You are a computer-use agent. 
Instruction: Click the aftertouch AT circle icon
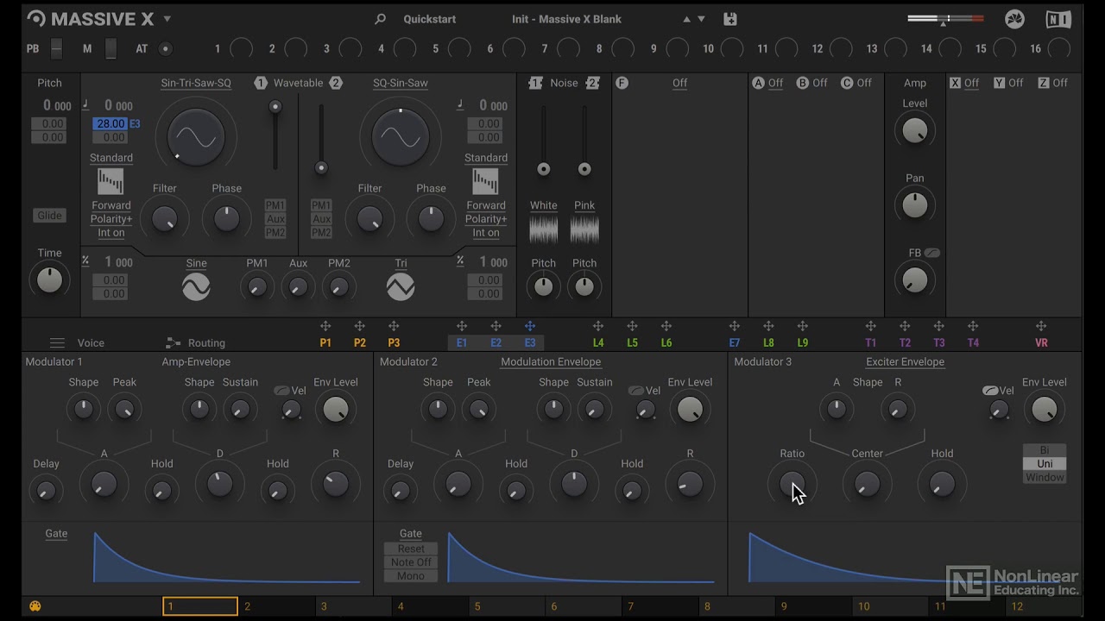[166, 49]
